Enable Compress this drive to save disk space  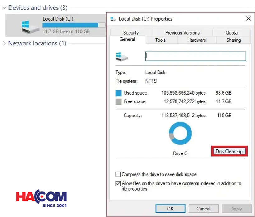118,174
